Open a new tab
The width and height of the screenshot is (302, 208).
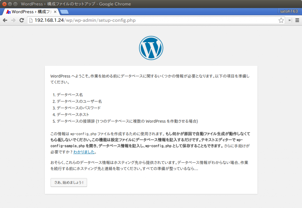(64, 12)
